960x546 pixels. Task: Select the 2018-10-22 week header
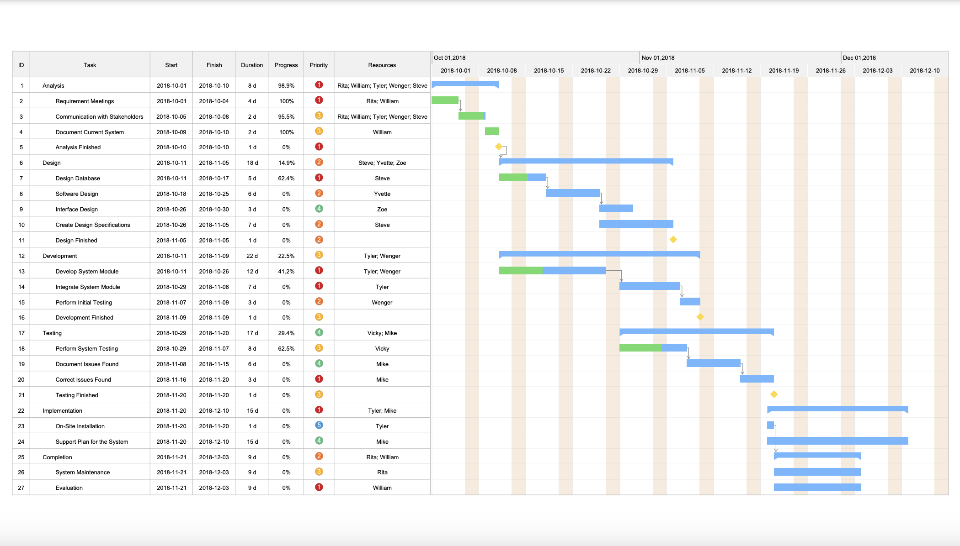tap(596, 70)
